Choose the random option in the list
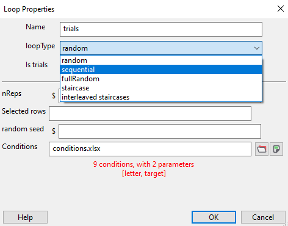Image resolution: width=288 pixels, height=226 pixels. 161,60
